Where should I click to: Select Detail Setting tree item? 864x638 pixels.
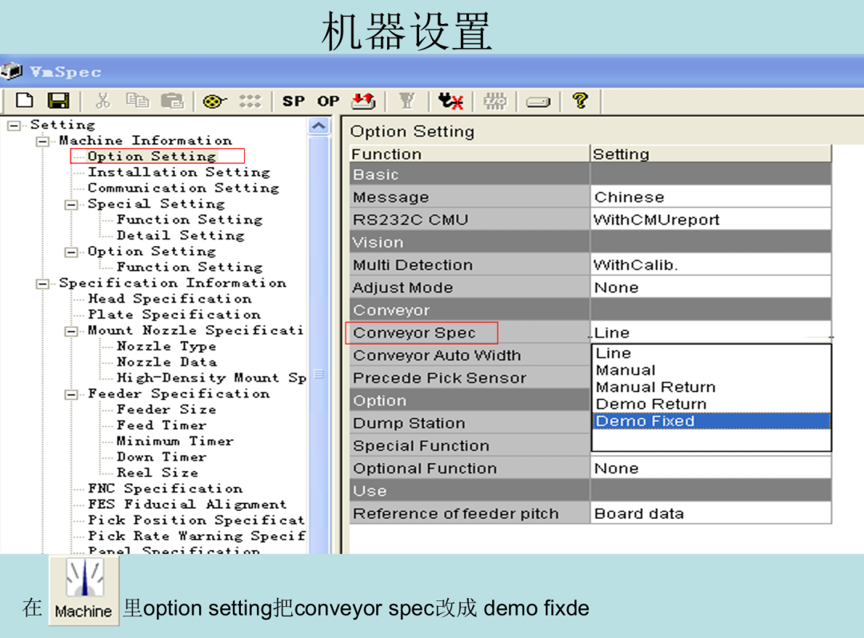(x=180, y=236)
